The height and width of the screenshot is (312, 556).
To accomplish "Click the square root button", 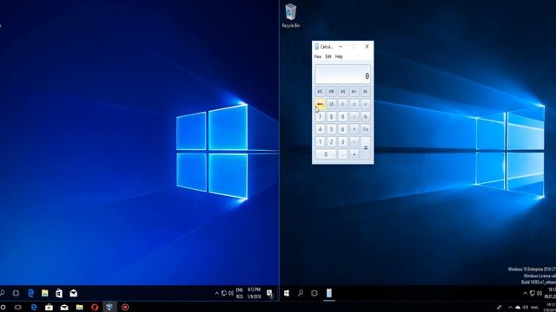I will pyautogui.click(x=365, y=104).
